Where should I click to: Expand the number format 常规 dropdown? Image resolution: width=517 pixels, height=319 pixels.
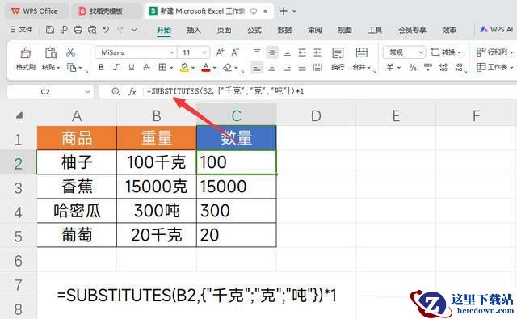(404, 52)
